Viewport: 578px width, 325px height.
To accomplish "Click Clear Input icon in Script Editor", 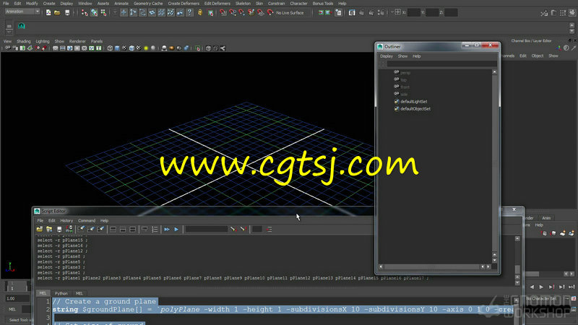I will [91, 229].
